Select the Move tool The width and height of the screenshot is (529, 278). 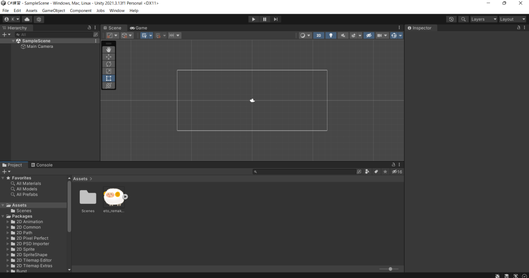click(x=108, y=57)
